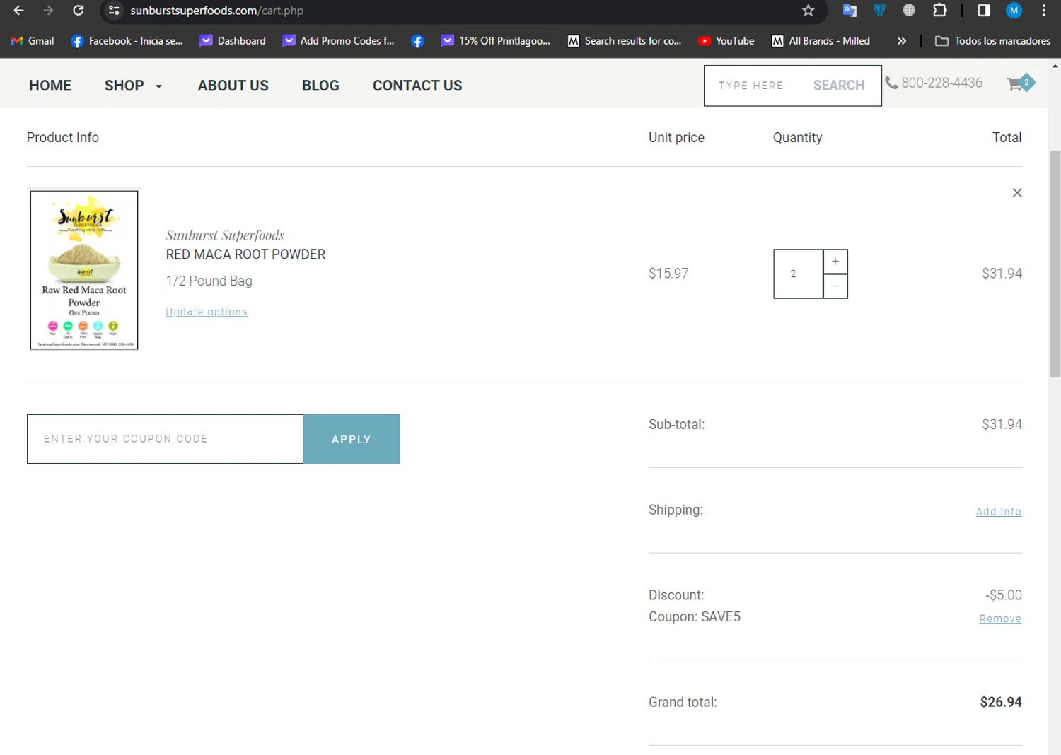The image size is (1061, 755).
Task: Show more bookmarks with the chevron
Action: pyautogui.click(x=902, y=41)
